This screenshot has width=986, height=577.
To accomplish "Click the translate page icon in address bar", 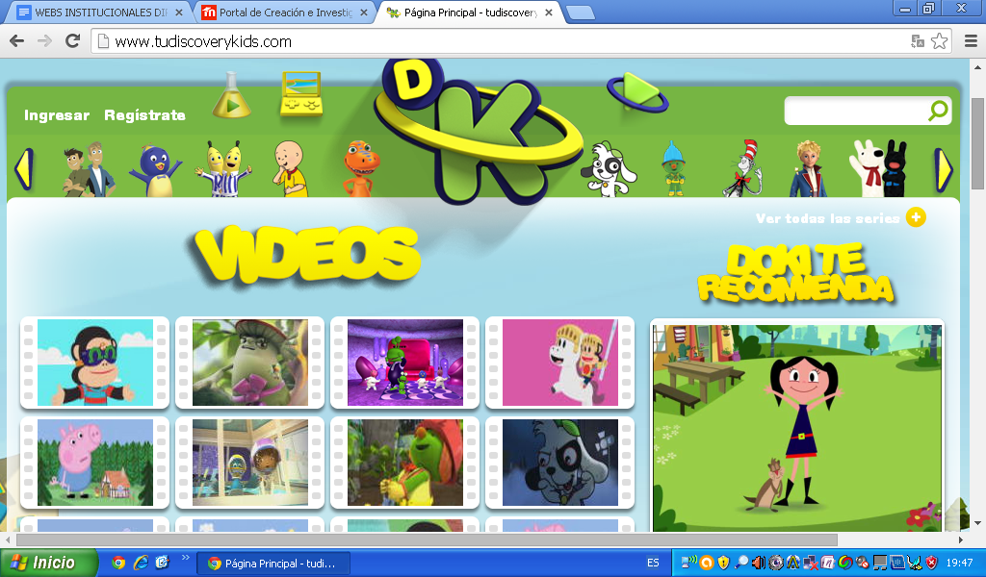I will pos(918,41).
